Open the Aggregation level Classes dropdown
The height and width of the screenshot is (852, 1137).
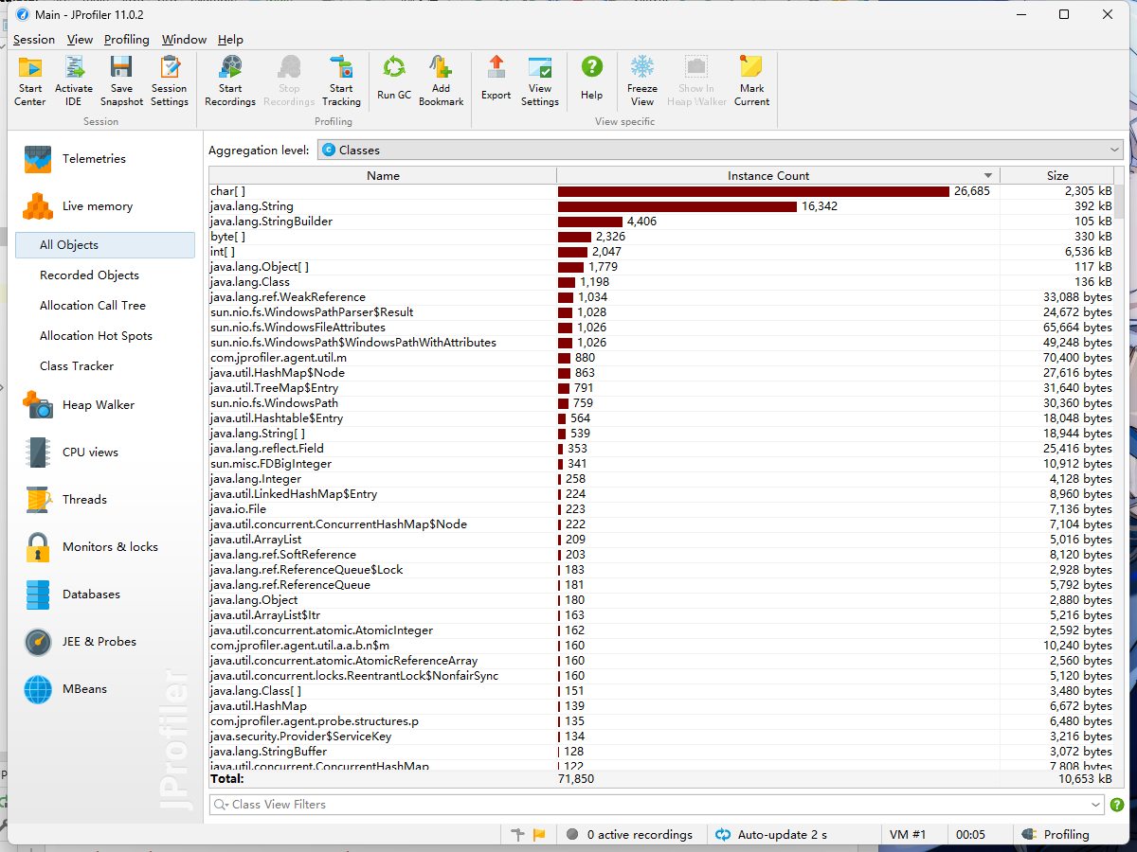pyautogui.click(x=720, y=150)
